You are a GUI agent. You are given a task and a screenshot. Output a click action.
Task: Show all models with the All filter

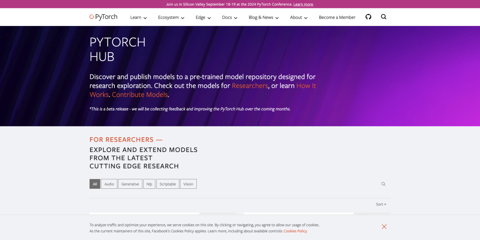pyautogui.click(x=95, y=184)
